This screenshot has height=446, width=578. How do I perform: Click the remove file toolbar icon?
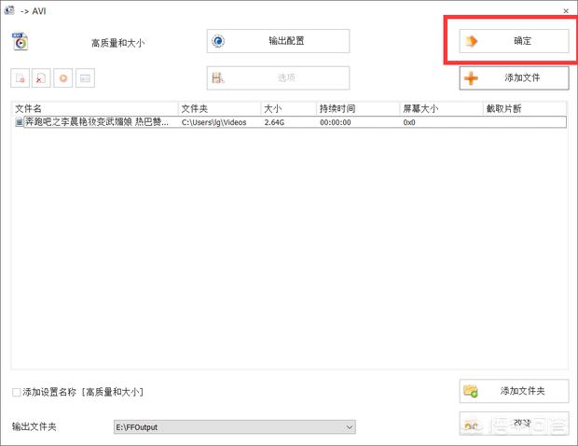pos(21,78)
